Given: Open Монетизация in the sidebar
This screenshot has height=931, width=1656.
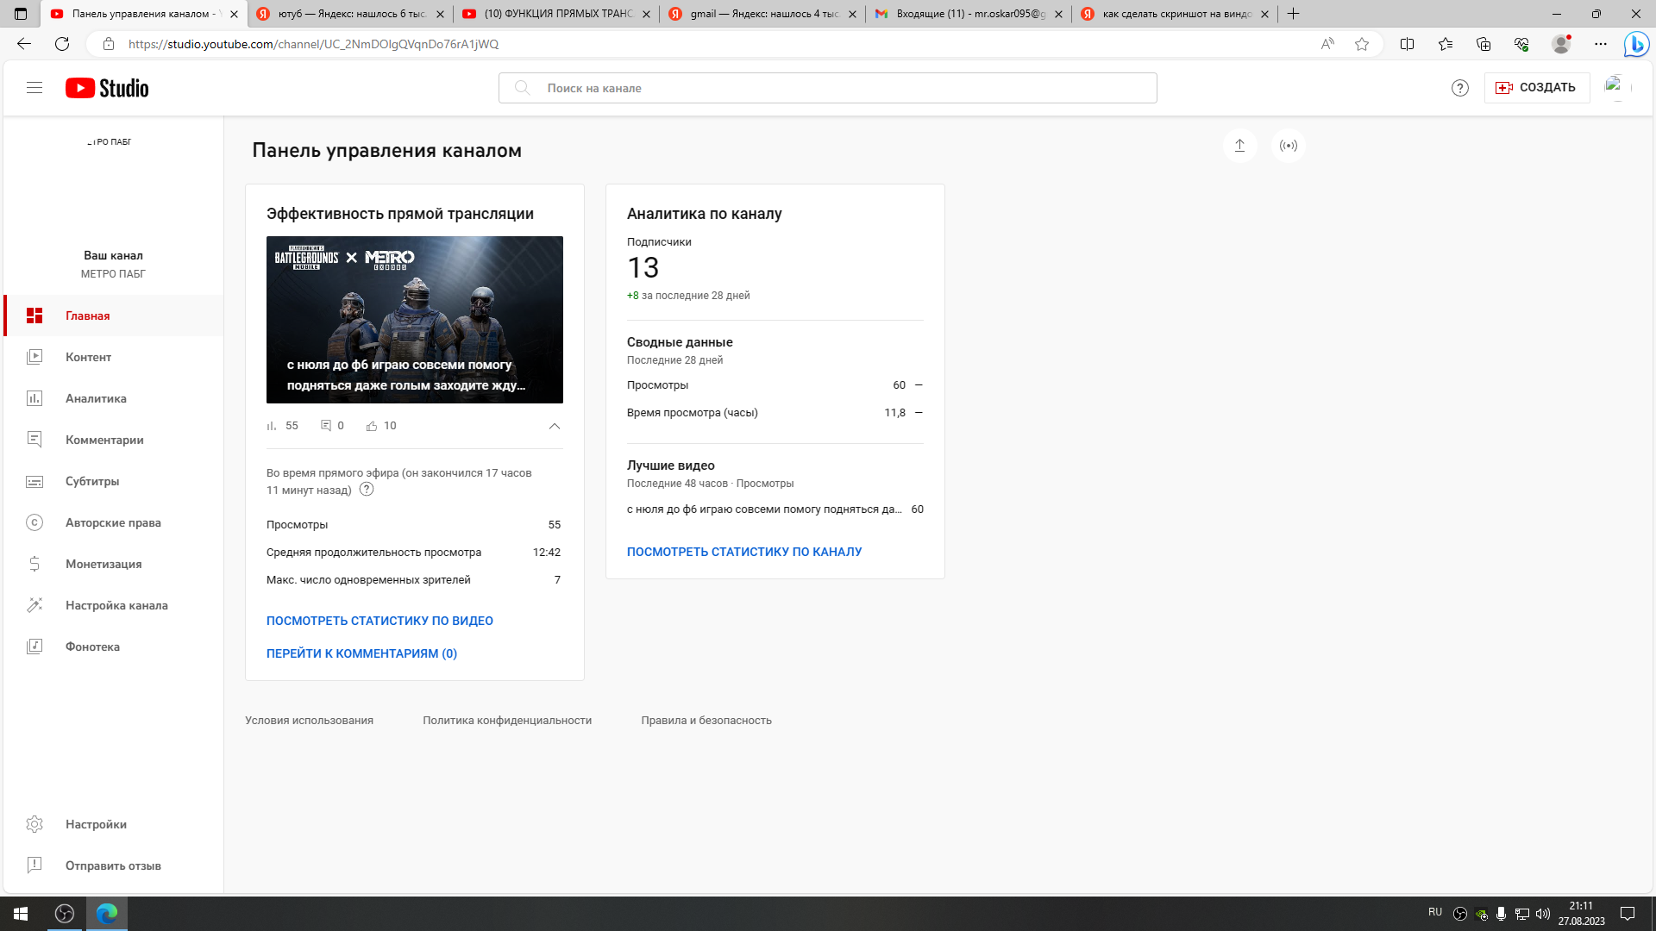Looking at the screenshot, I should click(x=114, y=564).
